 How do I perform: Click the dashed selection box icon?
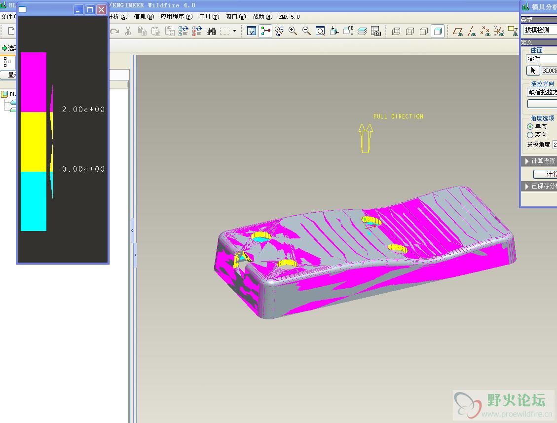pyautogui.click(x=225, y=31)
